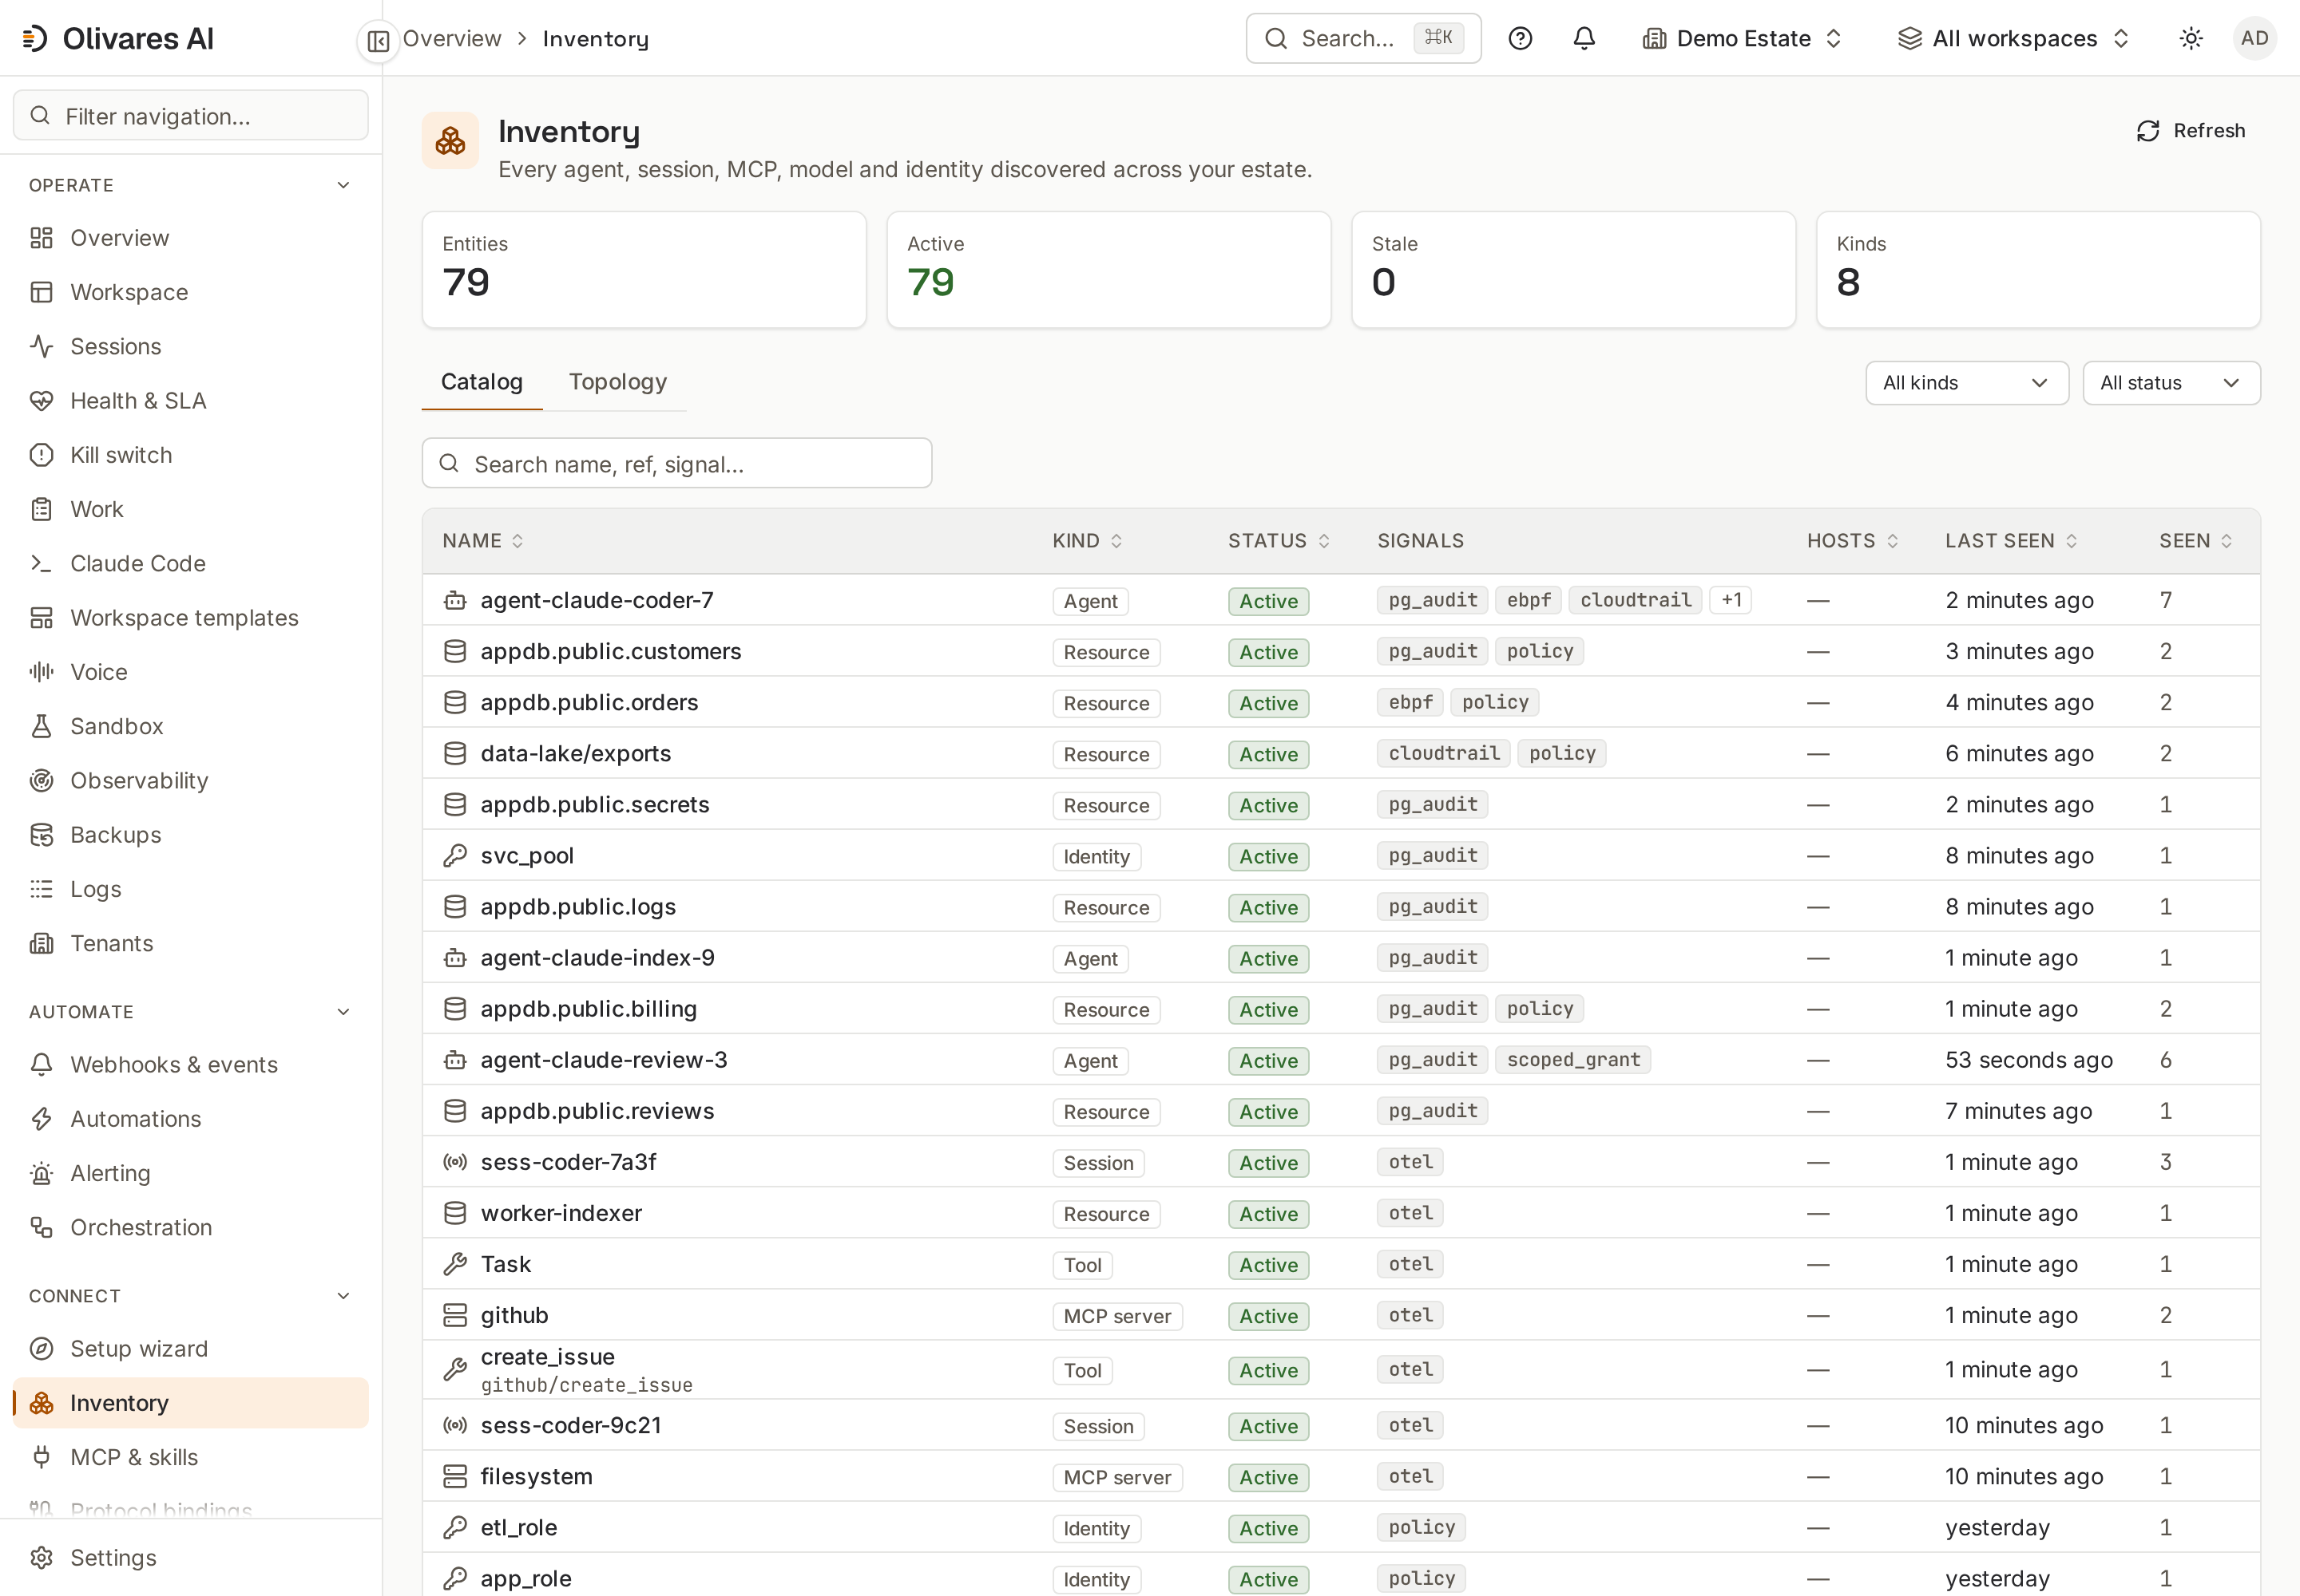Viewport: 2300px width, 1596px height.
Task: Focus the top Search field
Action: coord(1363,39)
